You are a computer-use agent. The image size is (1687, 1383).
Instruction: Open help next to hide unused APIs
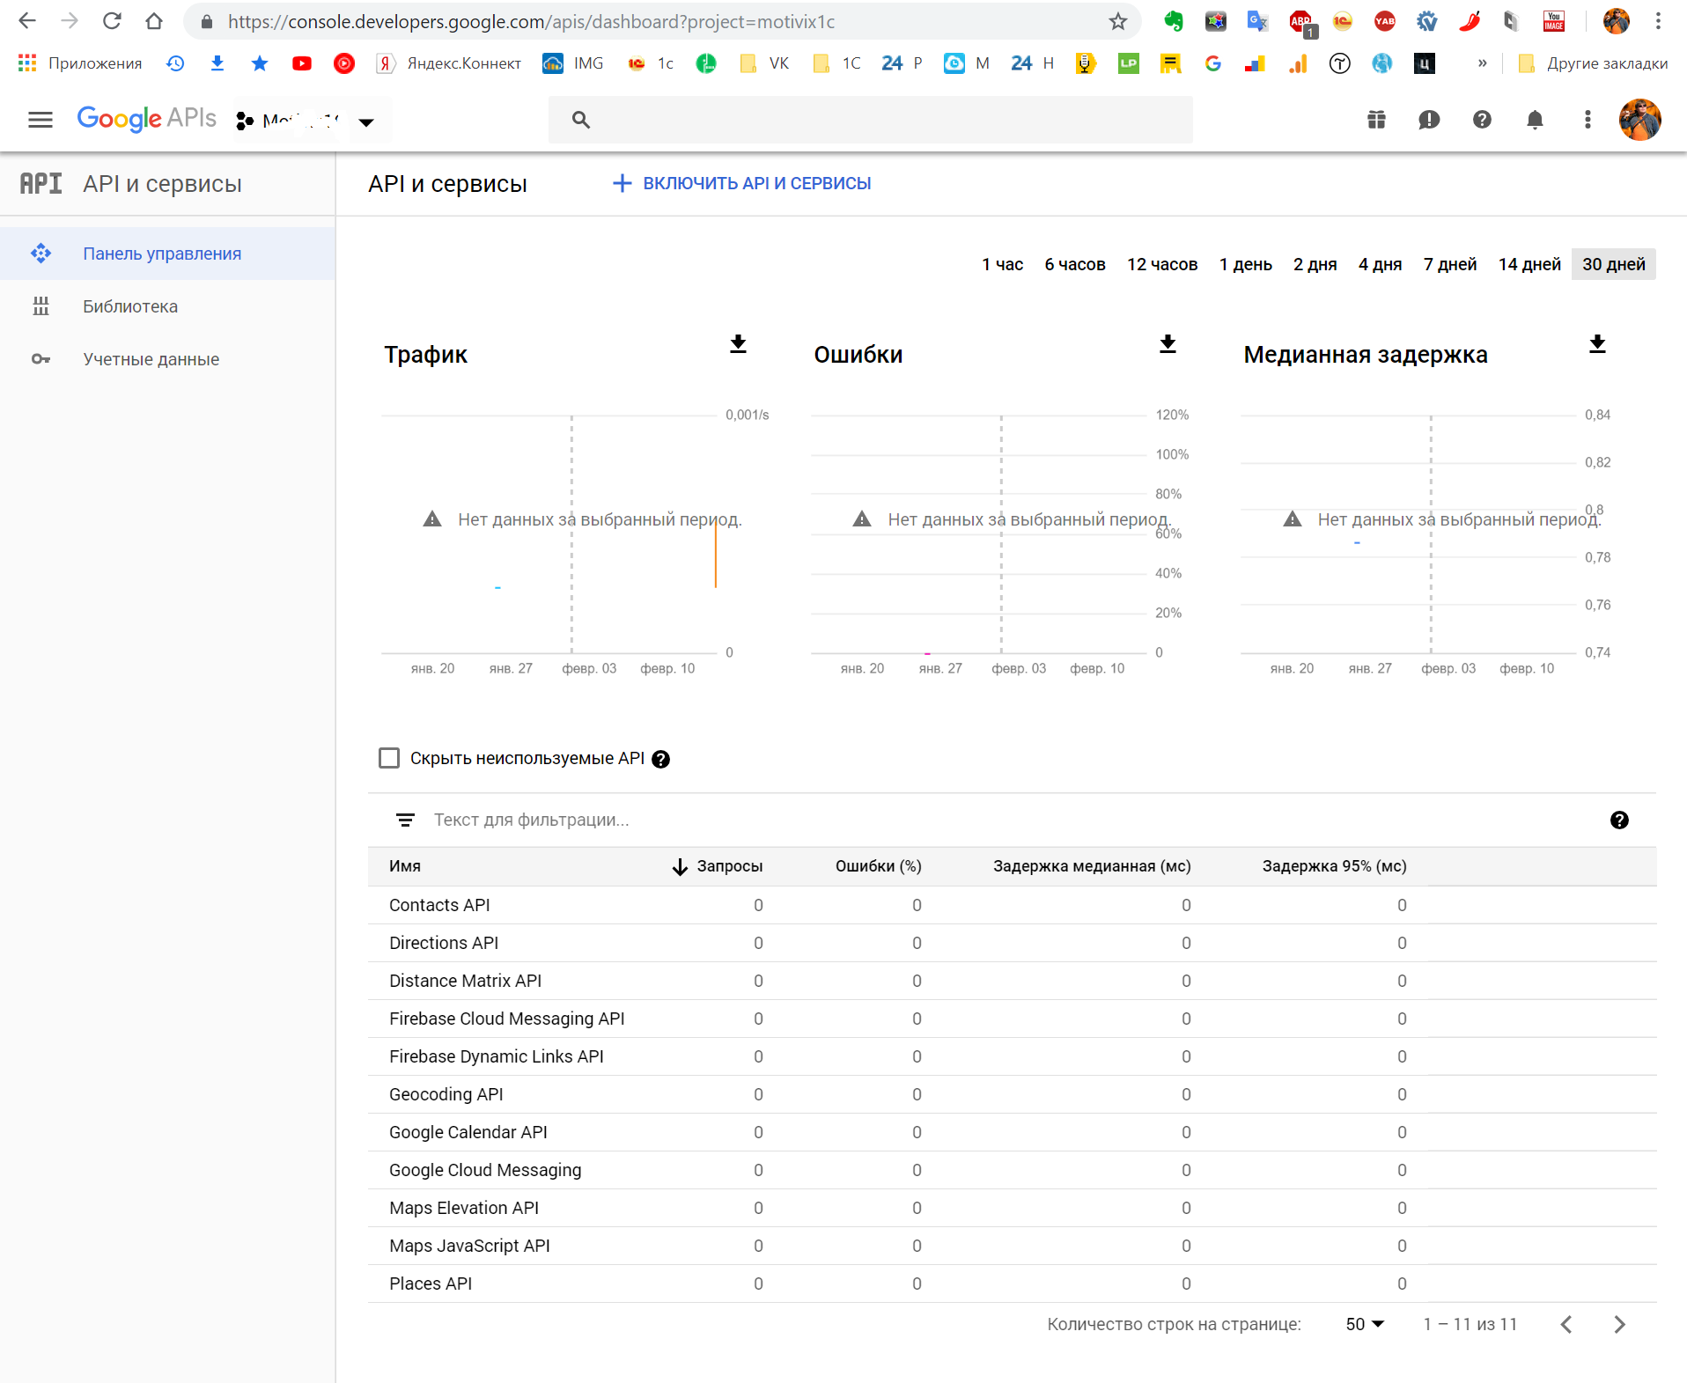[x=660, y=759]
